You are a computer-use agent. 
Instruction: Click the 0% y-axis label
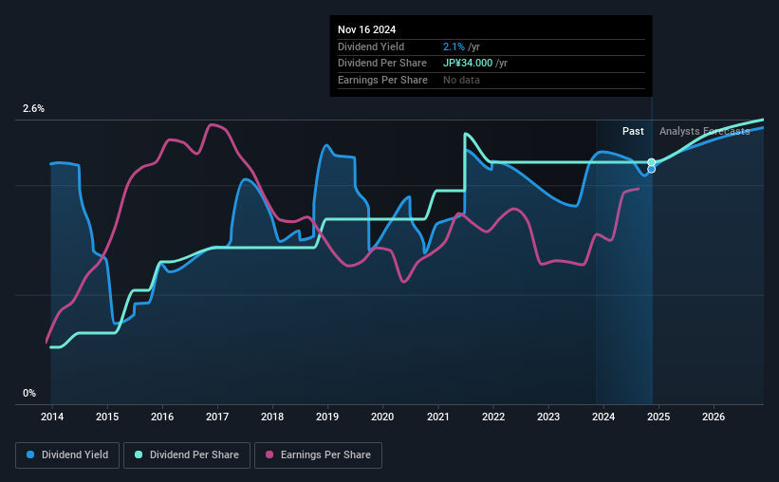coord(29,393)
